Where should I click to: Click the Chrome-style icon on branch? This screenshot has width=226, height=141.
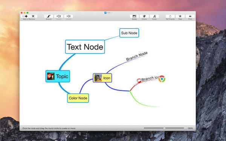click(x=162, y=79)
